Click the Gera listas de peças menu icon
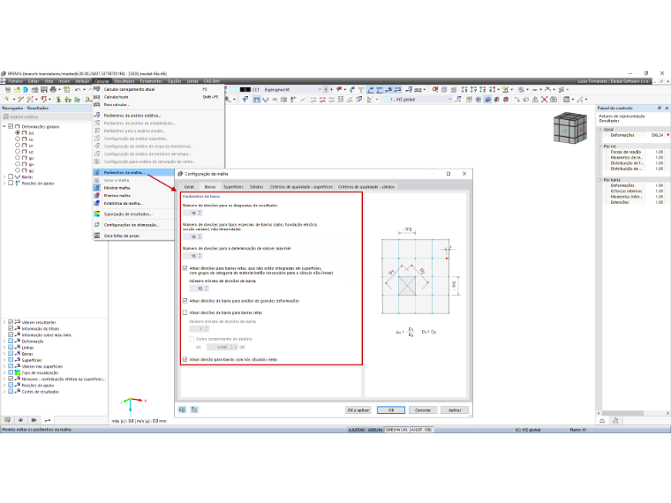 tap(97, 236)
